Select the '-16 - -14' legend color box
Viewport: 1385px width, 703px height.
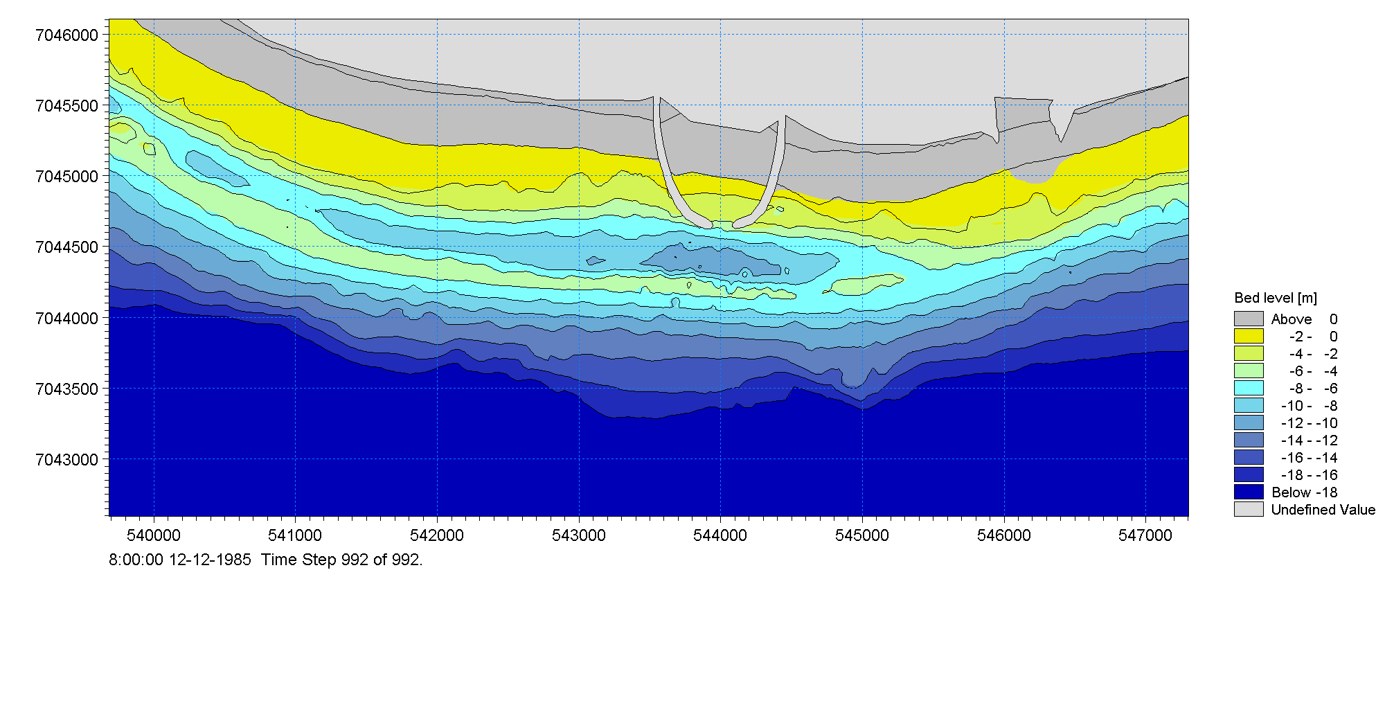[1249, 457]
